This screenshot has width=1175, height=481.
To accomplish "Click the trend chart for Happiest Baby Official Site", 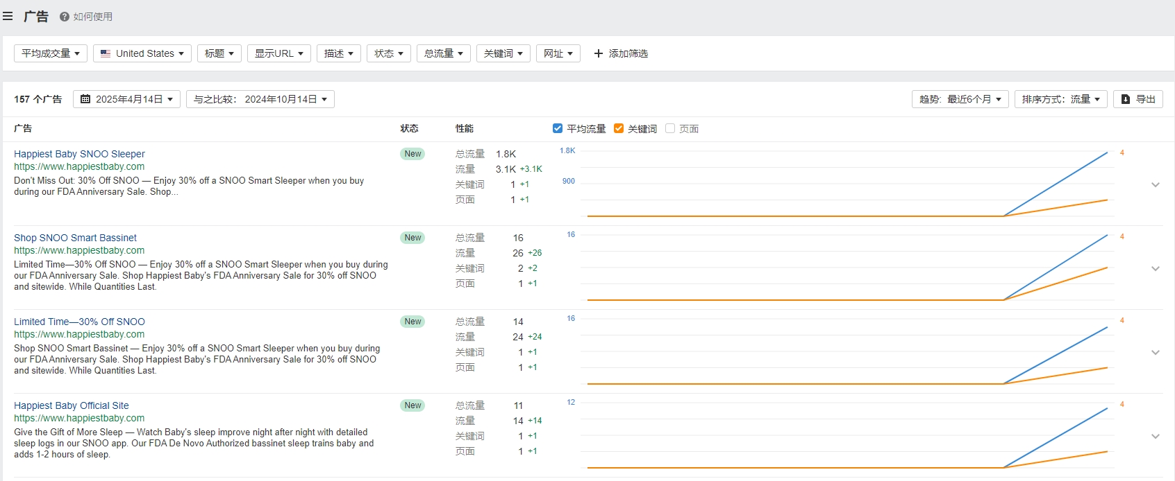I will coord(847,435).
